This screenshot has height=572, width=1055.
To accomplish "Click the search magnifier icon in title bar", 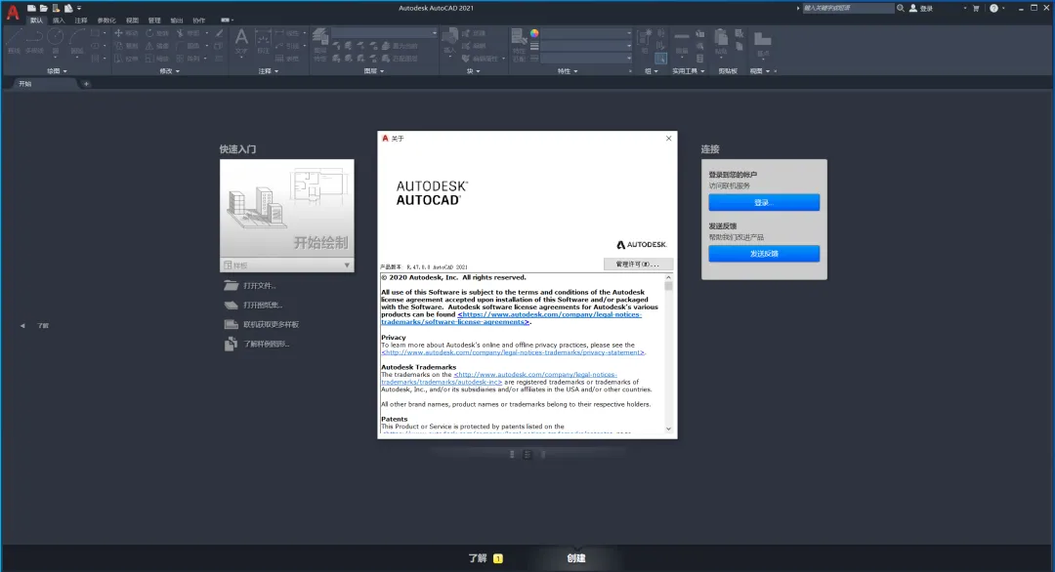I will pos(901,8).
